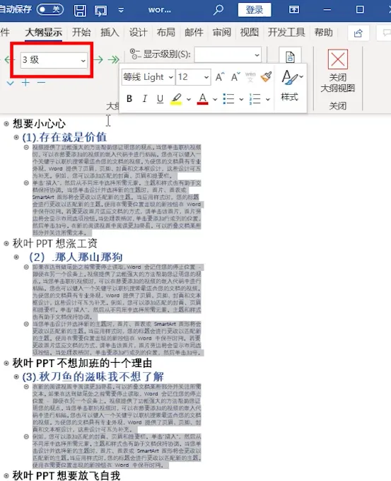Open the 视图 ribbon tab

pyautogui.click(x=250, y=33)
